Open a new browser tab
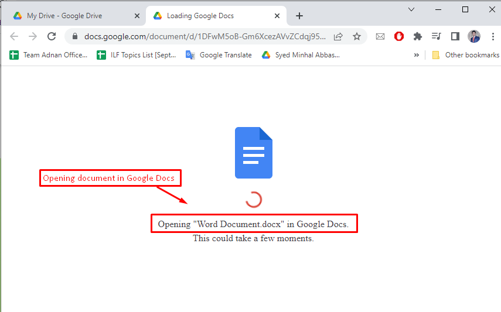 (299, 16)
